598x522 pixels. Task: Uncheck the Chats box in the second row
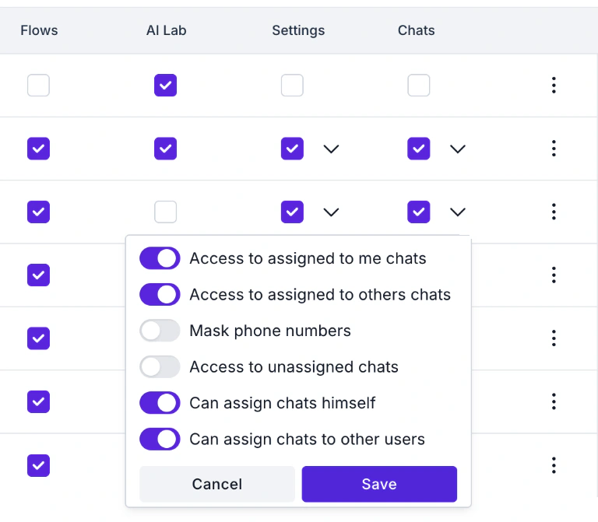(419, 149)
